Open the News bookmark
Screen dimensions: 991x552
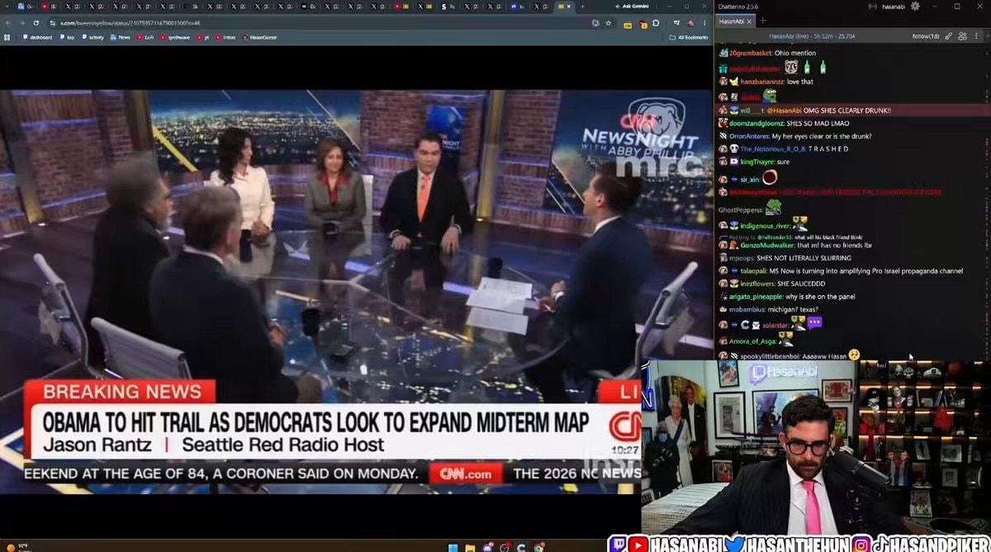coord(121,37)
